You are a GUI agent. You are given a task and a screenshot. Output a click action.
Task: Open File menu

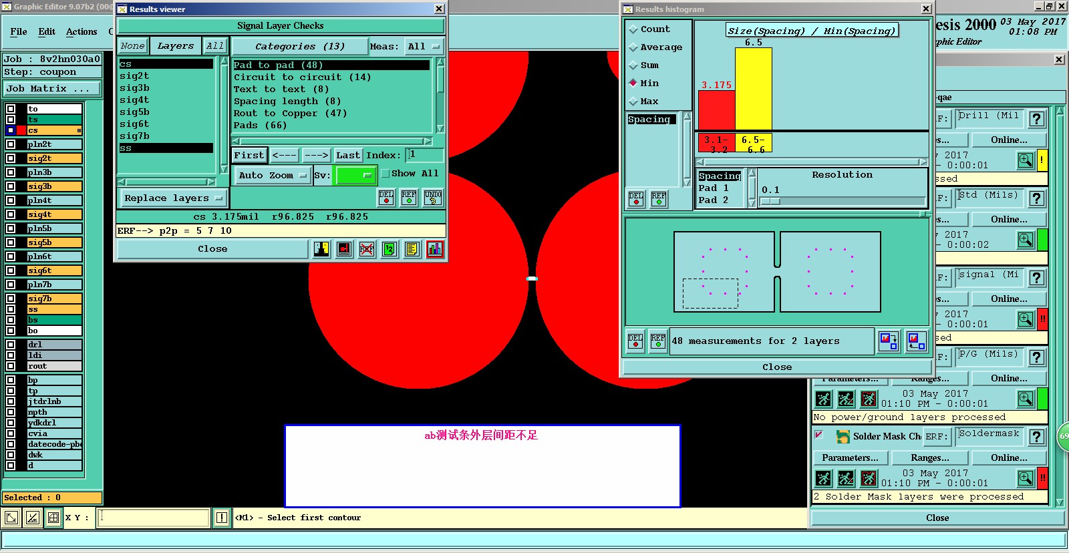click(19, 32)
